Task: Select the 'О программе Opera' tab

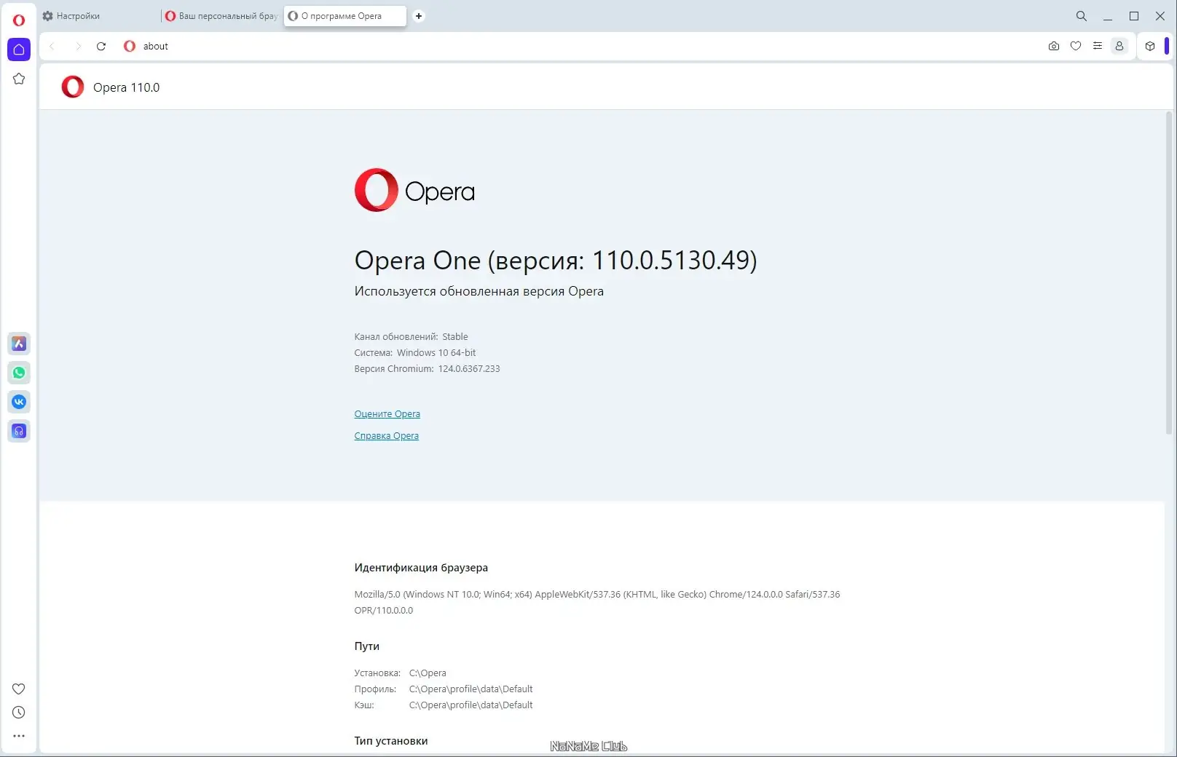Action: tap(345, 16)
